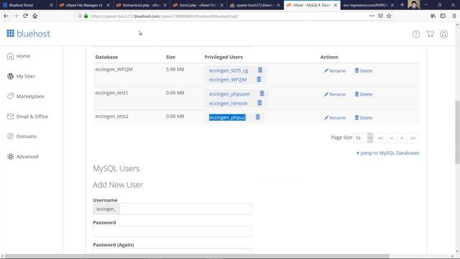This screenshot has width=460, height=259.
Task: Click browser back button
Action: coord(6,16)
